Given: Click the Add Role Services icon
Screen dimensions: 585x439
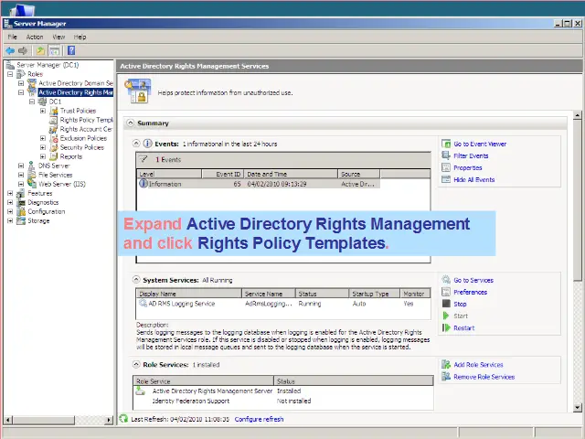Looking at the screenshot, I should point(446,365).
